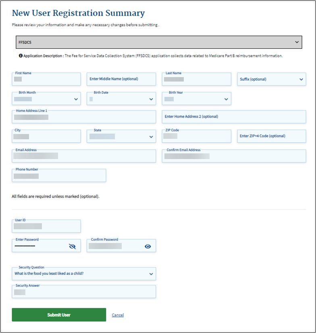Click the Cancel link
This screenshot has width=316, height=333.
tap(118, 315)
